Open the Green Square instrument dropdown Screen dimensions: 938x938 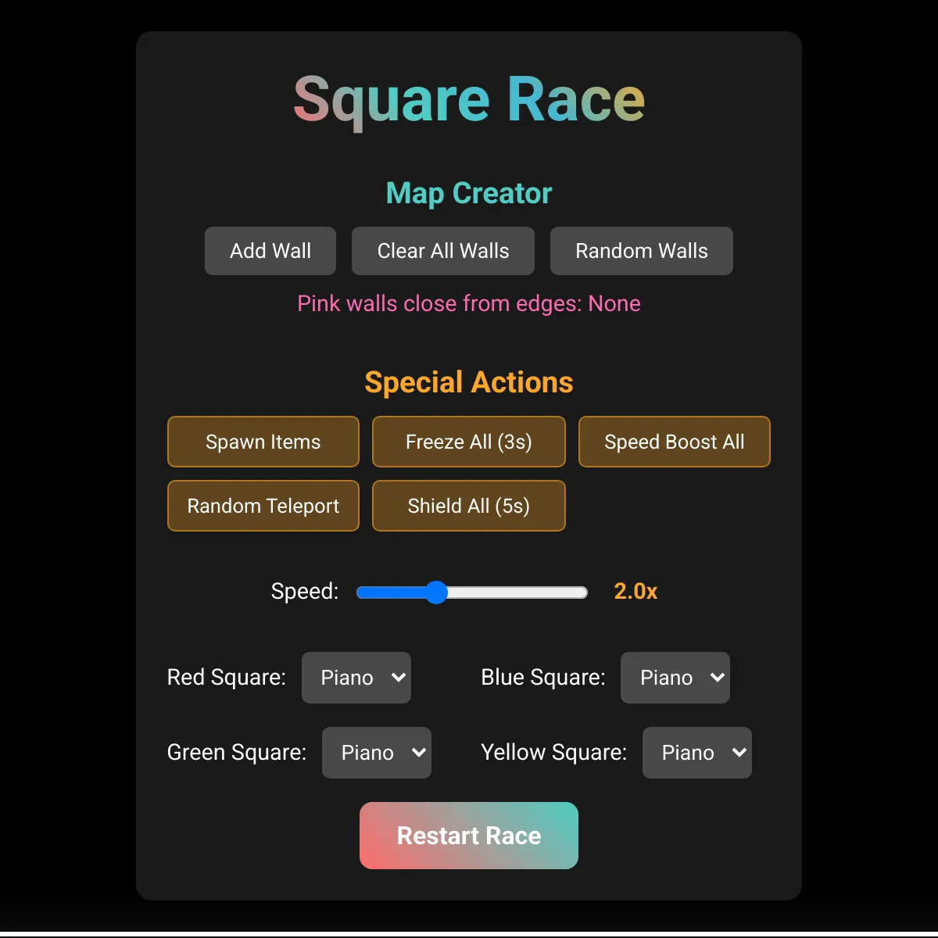(x=376, y=753)
